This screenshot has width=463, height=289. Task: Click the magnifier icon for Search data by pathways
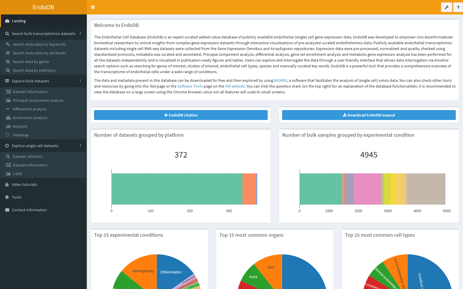8,70
